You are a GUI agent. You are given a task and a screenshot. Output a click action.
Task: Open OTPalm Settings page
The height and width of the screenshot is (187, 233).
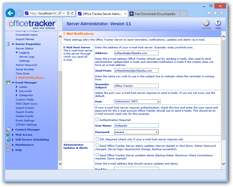(x=26, y=124)
